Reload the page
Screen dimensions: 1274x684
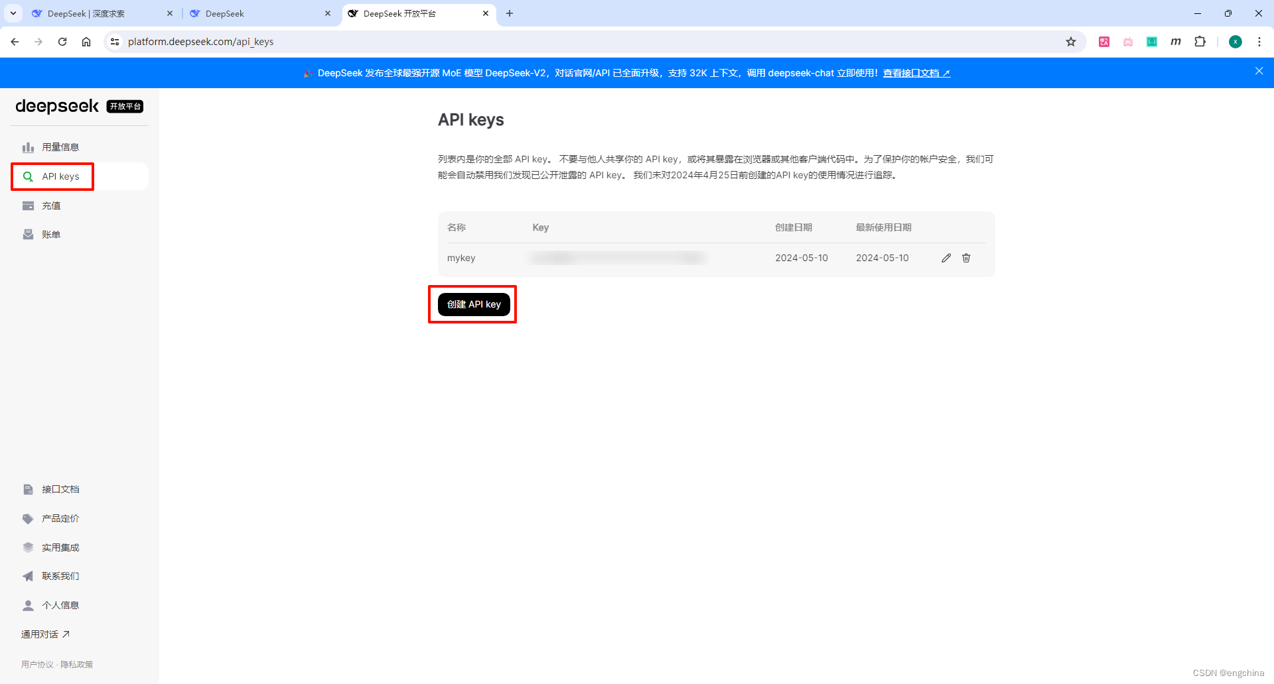click(62, 42)
